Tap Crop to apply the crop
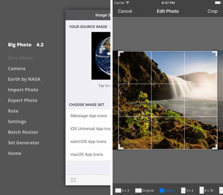This screenshot has width=223, height=195. tap(212, 11)
